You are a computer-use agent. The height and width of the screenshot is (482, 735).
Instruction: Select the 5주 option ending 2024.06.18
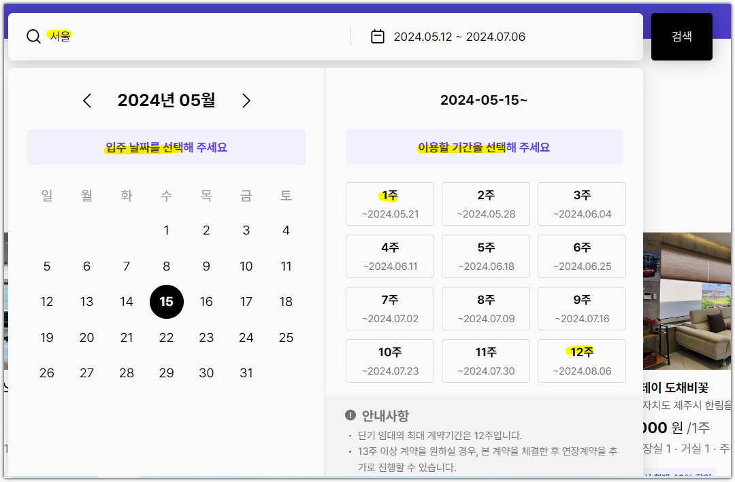click(x=485, y=256)
